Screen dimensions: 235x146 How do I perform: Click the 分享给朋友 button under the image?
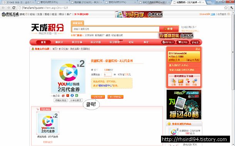pyautogui.click(x=76, y=100)
